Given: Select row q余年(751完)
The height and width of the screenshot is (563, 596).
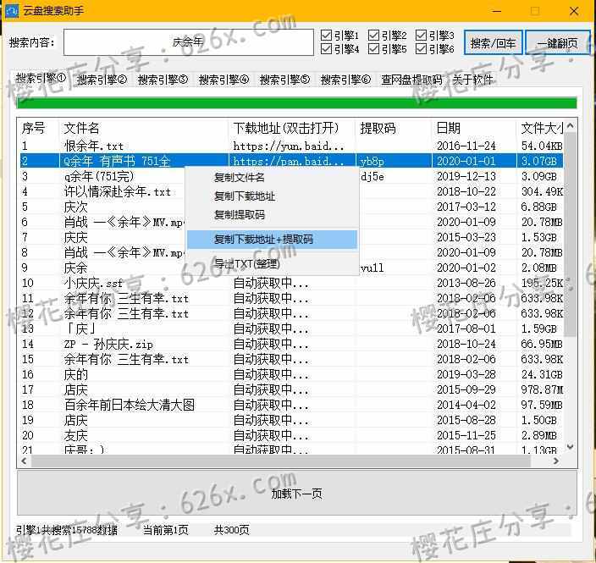Looking at the screenshot, I should click(291, 176).
